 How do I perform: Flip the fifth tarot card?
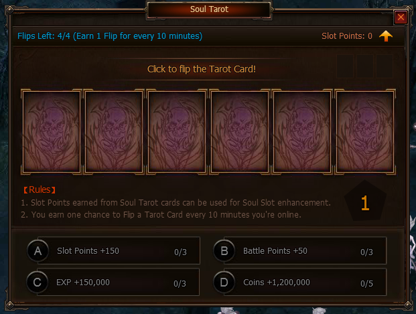coord(302,132)
